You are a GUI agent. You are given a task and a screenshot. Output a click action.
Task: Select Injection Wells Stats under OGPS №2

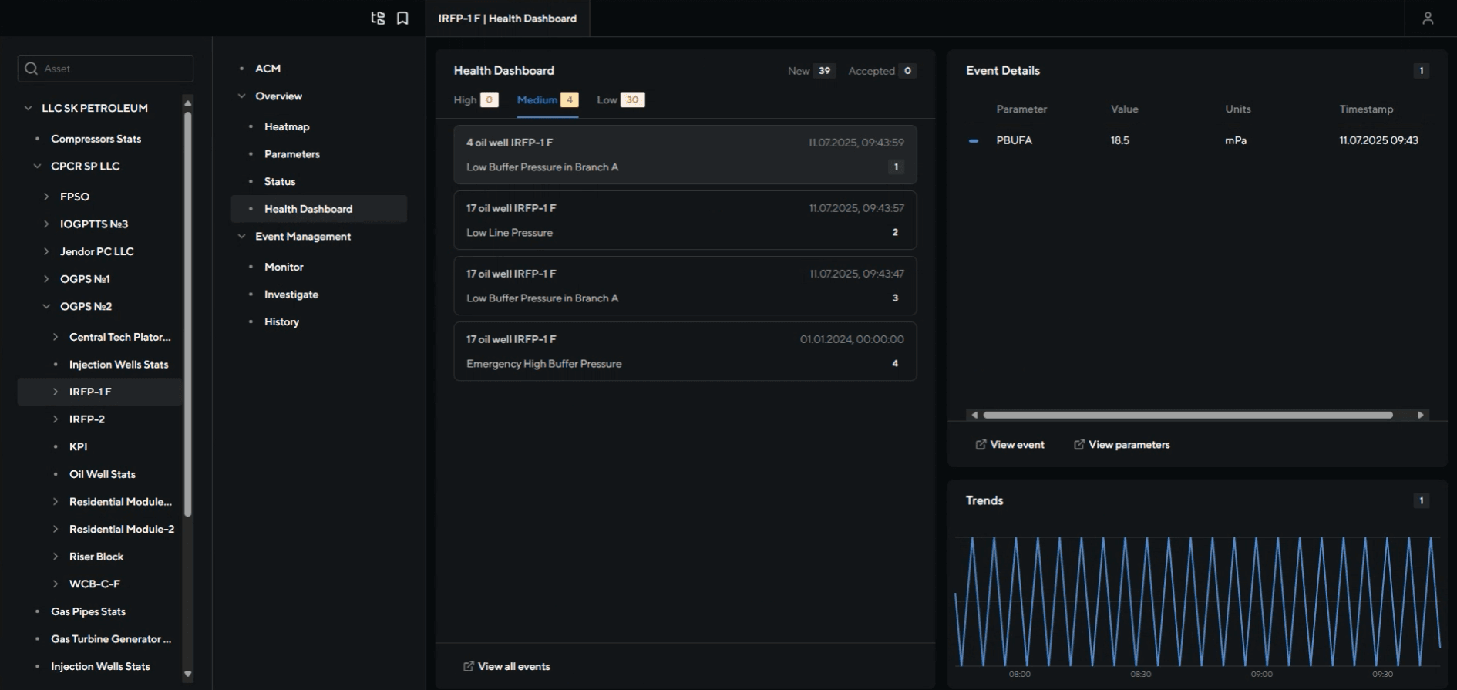point(119,365)
